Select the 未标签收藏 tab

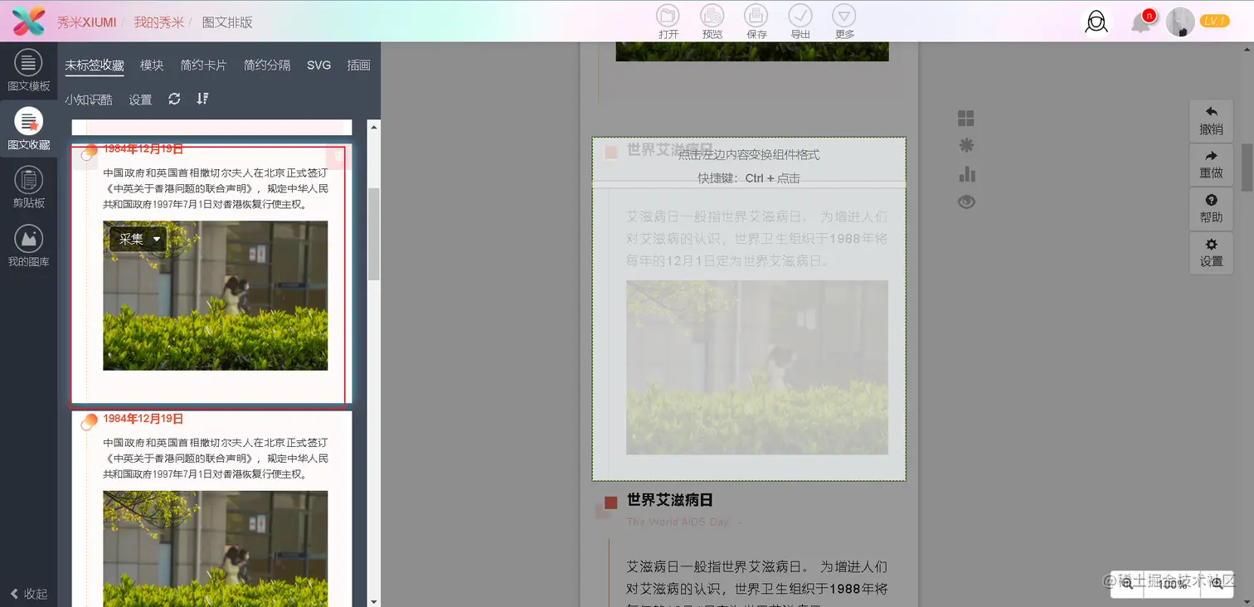[x=95, y=66]
